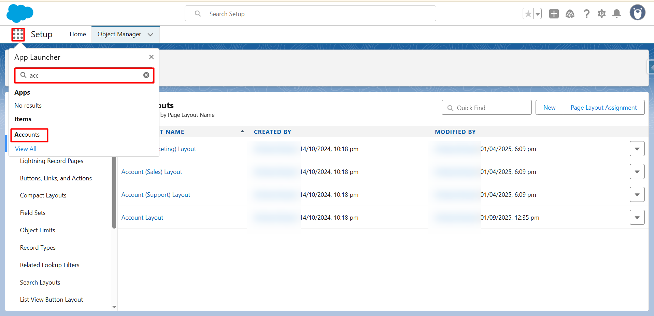Click the user avatar in the top right
654x316 pixels.
pyautogui.click(x=637, y=13)
